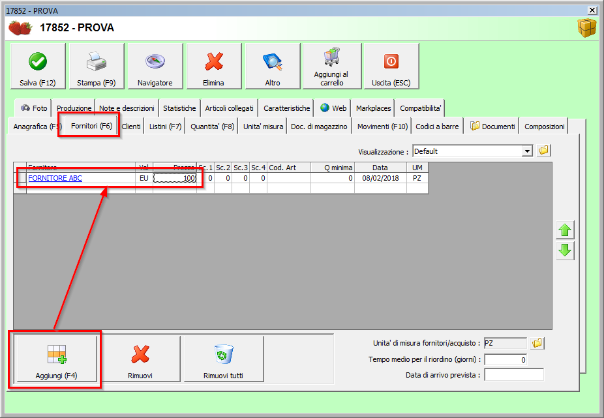This screenshot has height=418, width=604.
Task: Select the Fornitori (F6) tab
Action: point(92,126)
